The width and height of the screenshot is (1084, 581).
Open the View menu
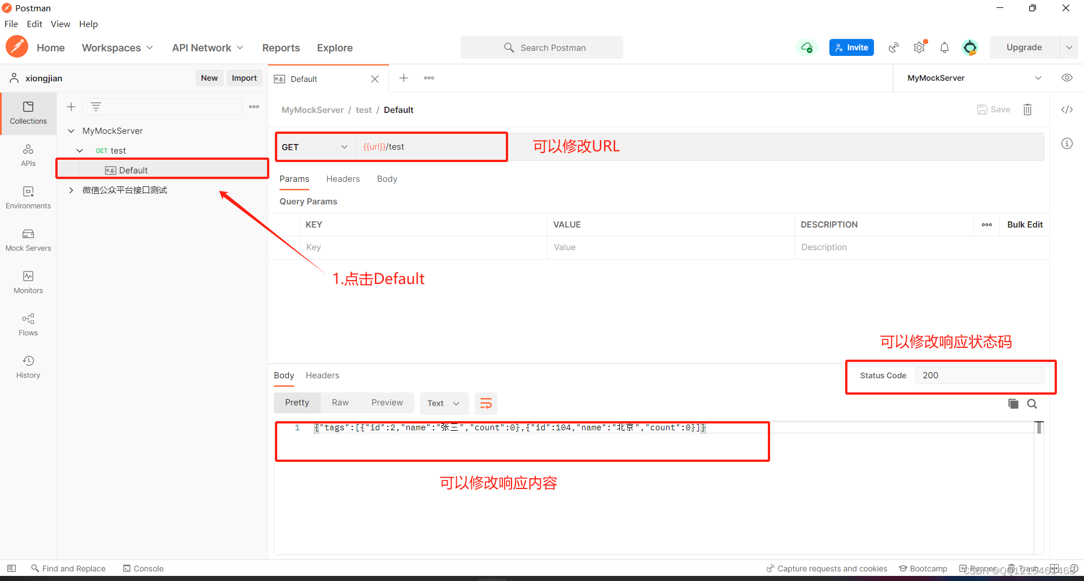coord(60,24)
